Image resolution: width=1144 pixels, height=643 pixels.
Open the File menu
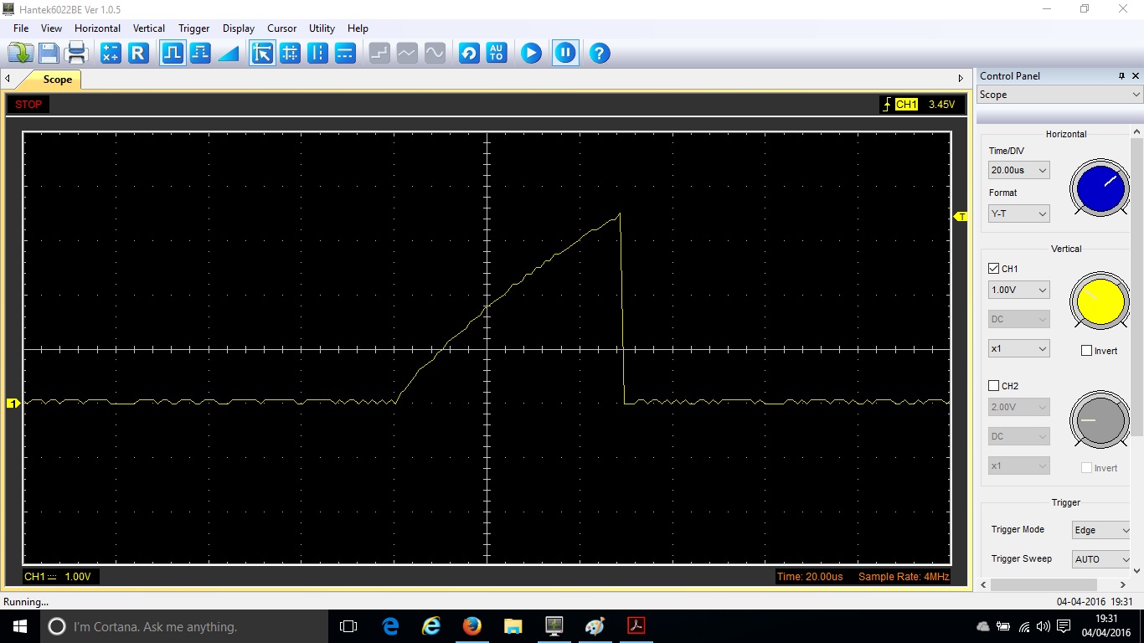tap(21, 28)
